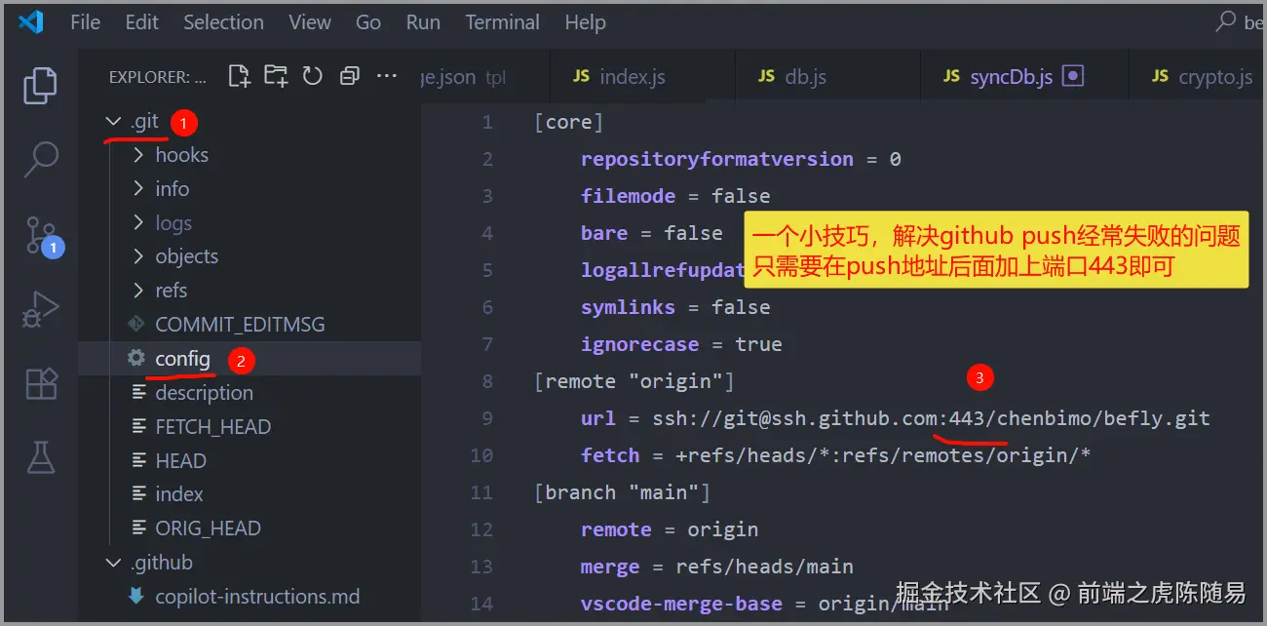Collapse all folders in the Explorer
The height and width of the screenshot is (626, 1267).
(x=349, y=75)
